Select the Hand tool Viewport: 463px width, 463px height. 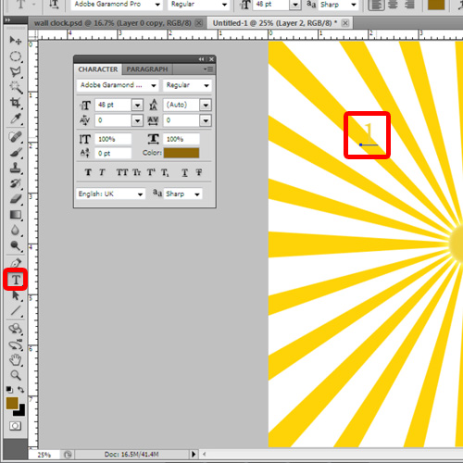coord(15,360)
